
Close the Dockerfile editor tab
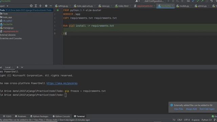[x=173, y=6]
